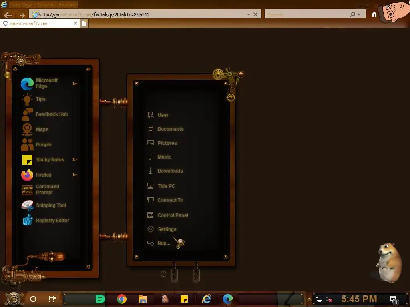The width and height of the screenshot is (410, 307).
Task: Click the steampunk Start button
Action: [x=14, y=299]
